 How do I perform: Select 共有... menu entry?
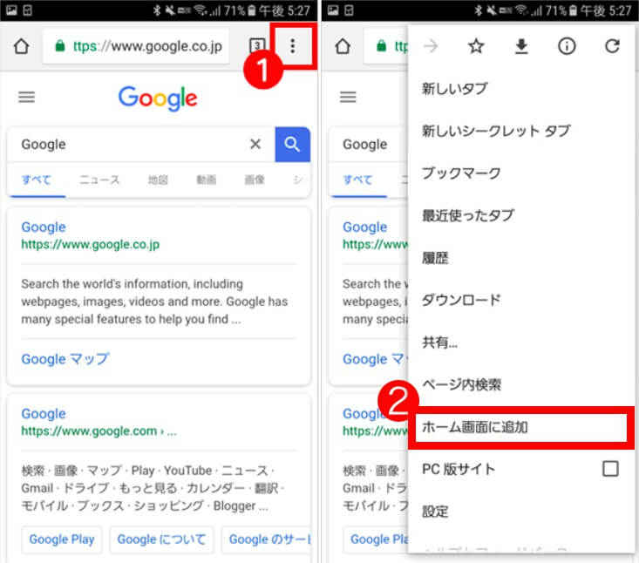pyautogui.click(x=439, y=343)
